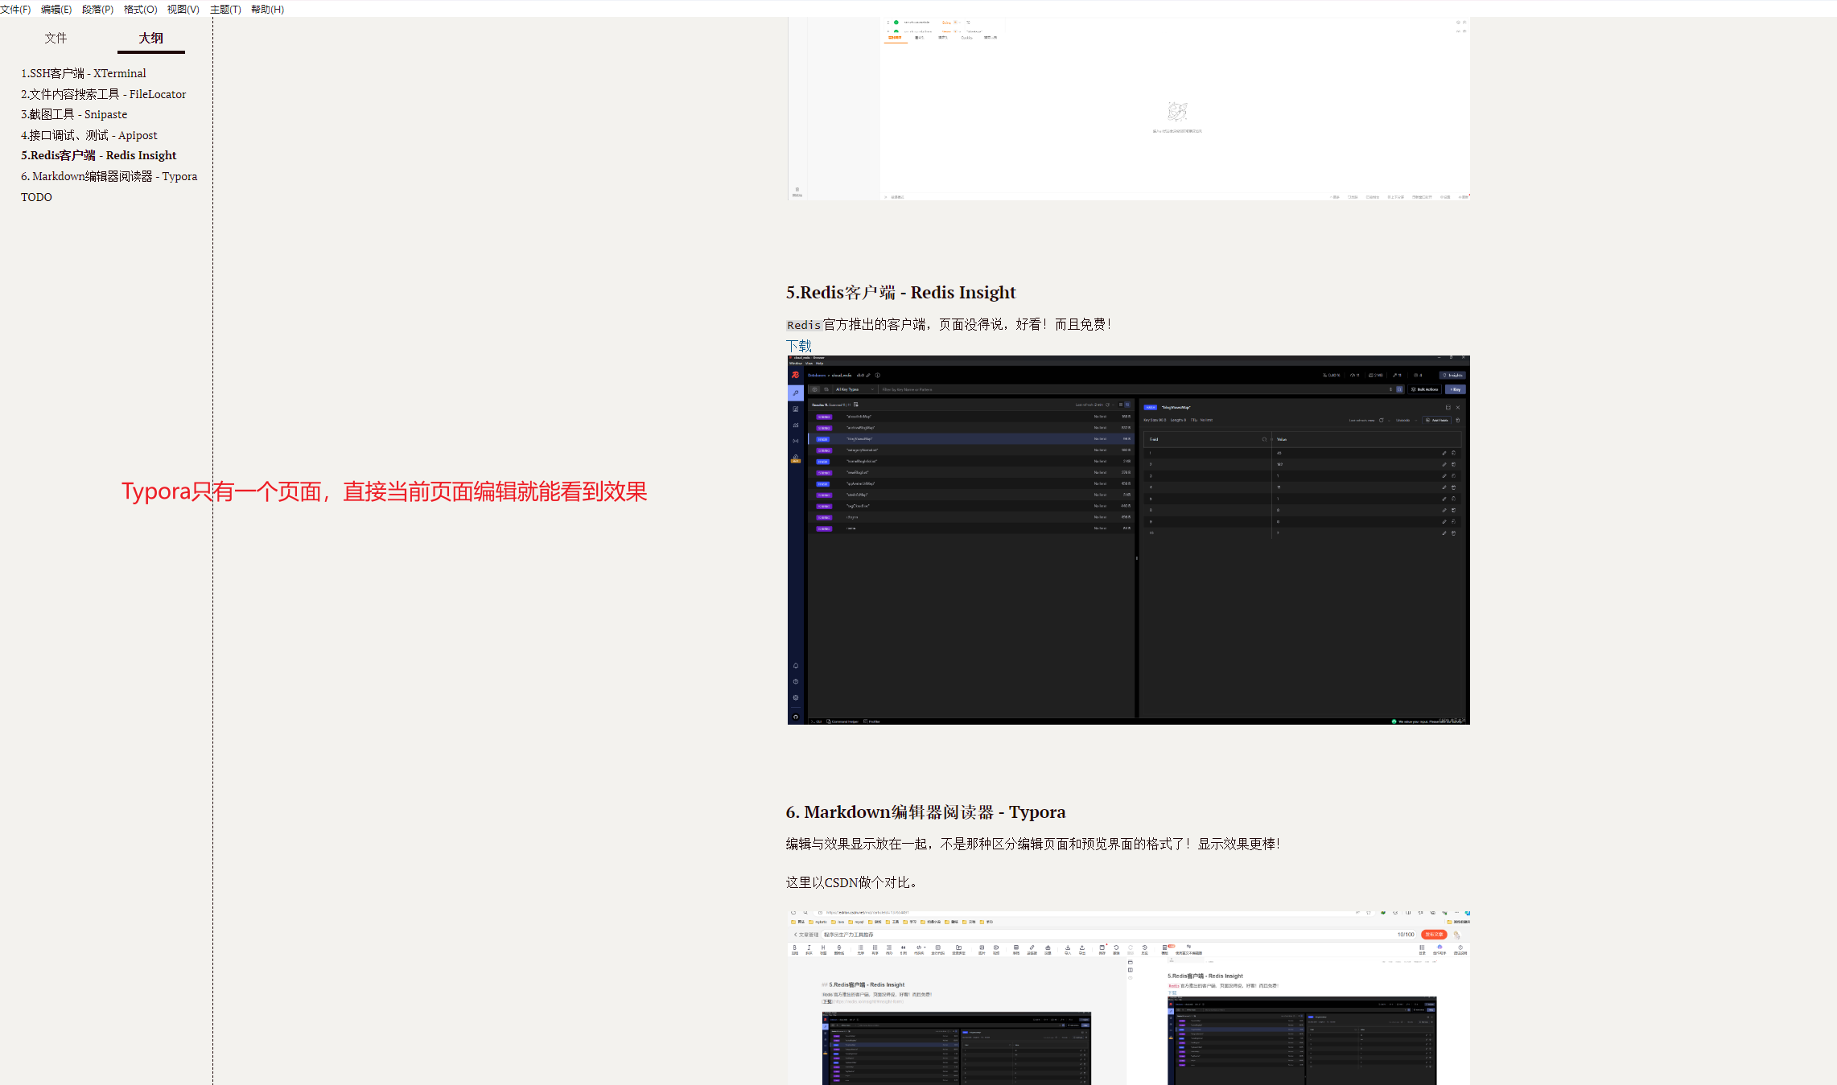Click the heading 6. Markdown编辑器阅读器 - Typora
This screenshot has width=1837, height=1085.
[x=926, y=812]
